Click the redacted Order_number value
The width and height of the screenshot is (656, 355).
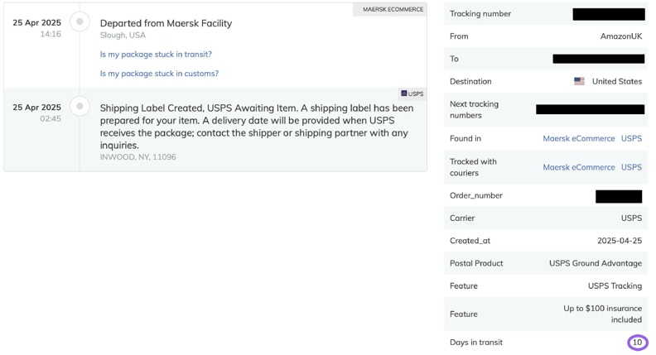tap(619, 196)
